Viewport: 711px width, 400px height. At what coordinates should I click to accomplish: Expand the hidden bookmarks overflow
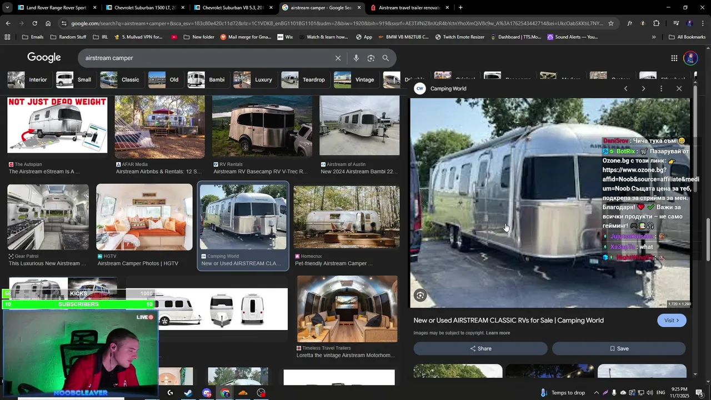click(x=654, y=37)
